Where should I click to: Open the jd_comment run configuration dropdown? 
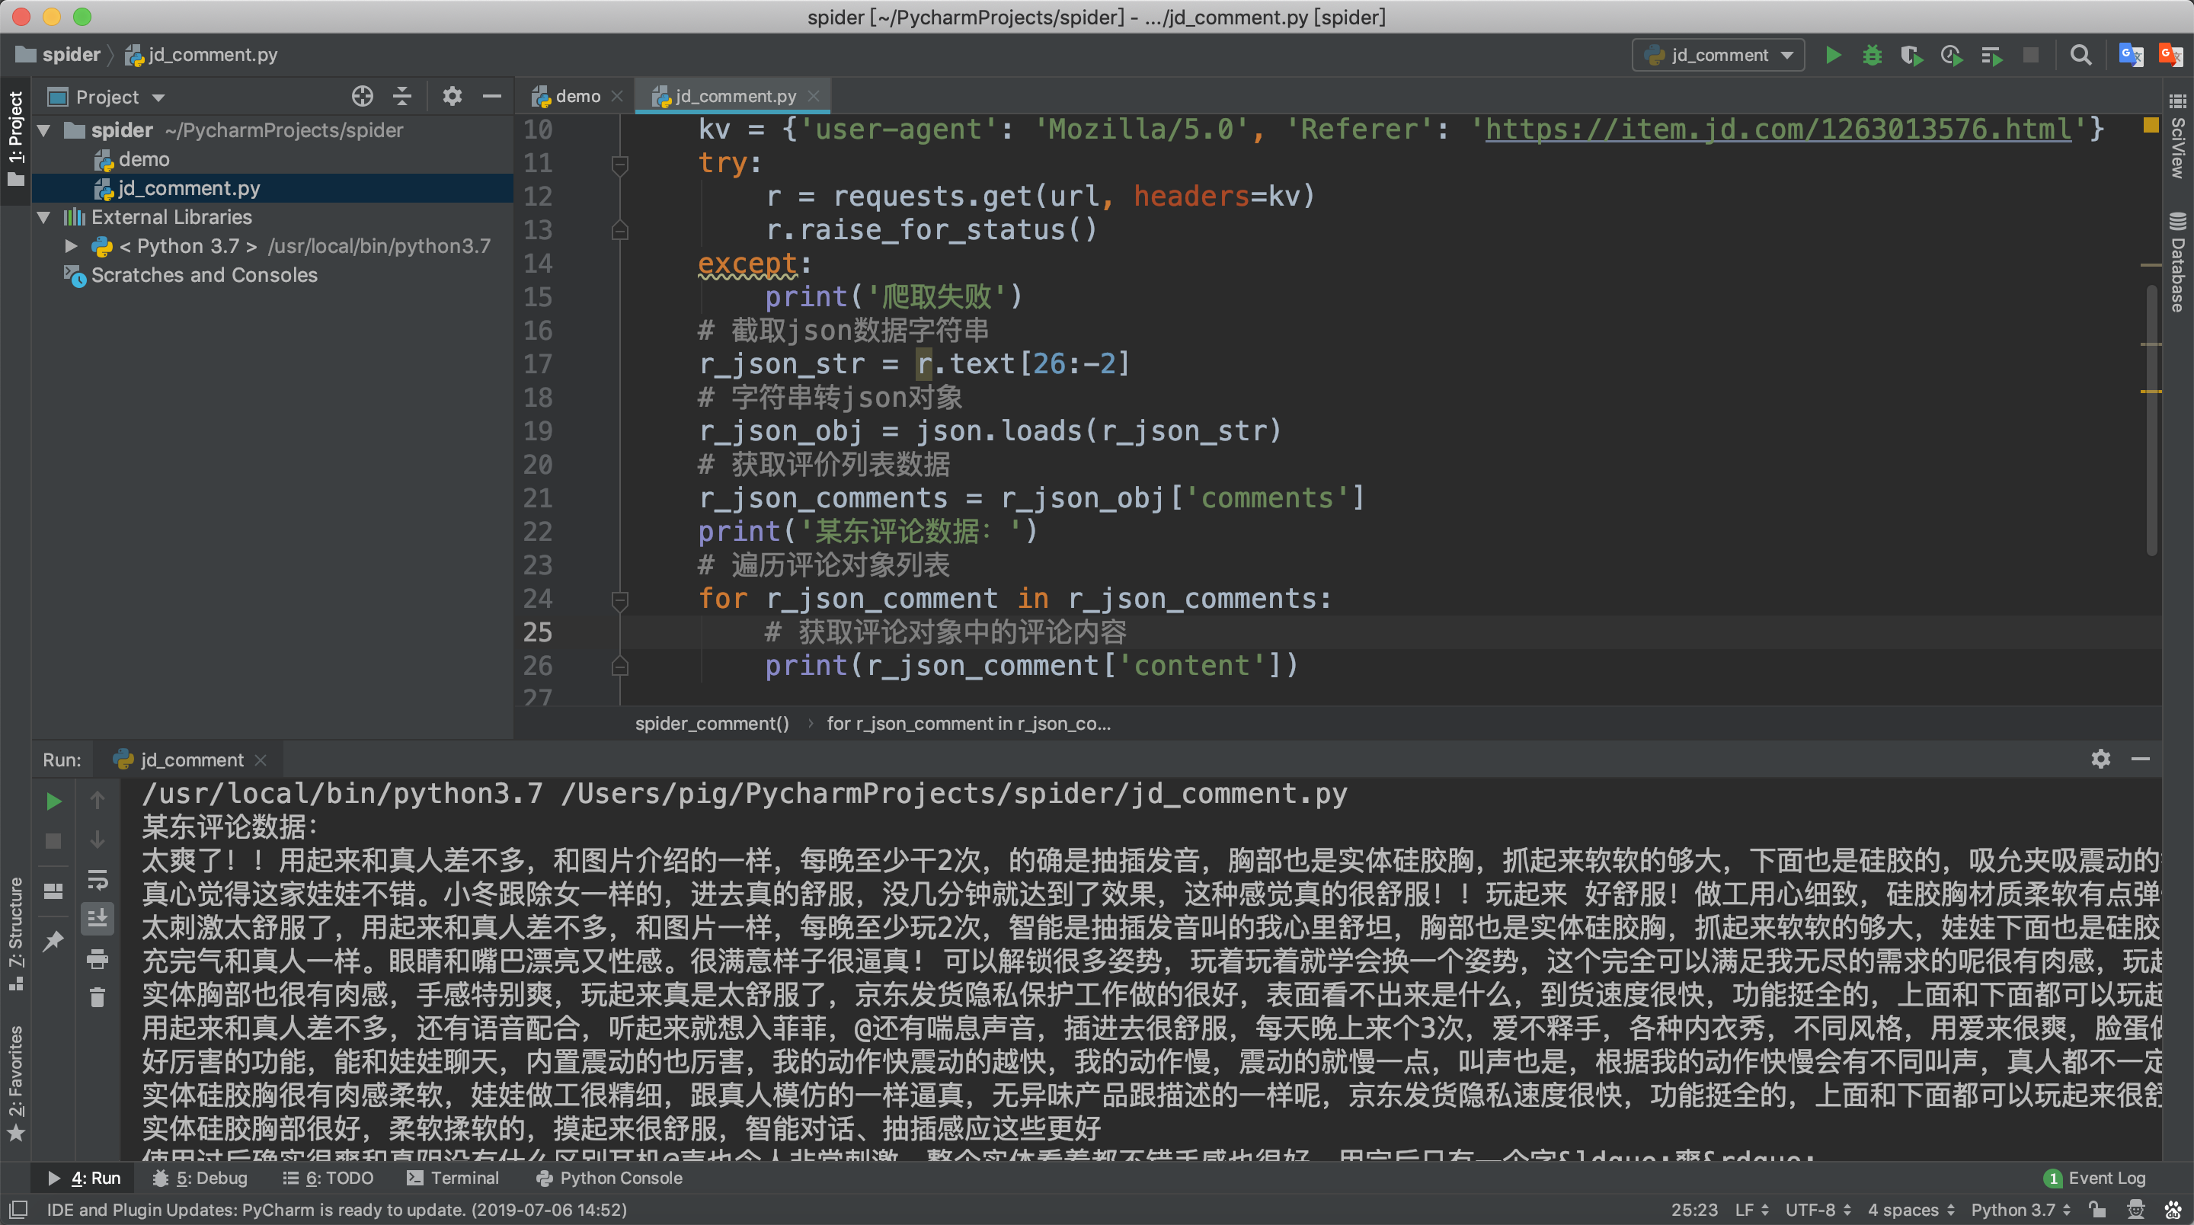tap(1719, 56)
